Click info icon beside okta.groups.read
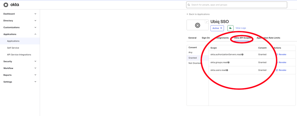The image size is (297, 116). 229,62
